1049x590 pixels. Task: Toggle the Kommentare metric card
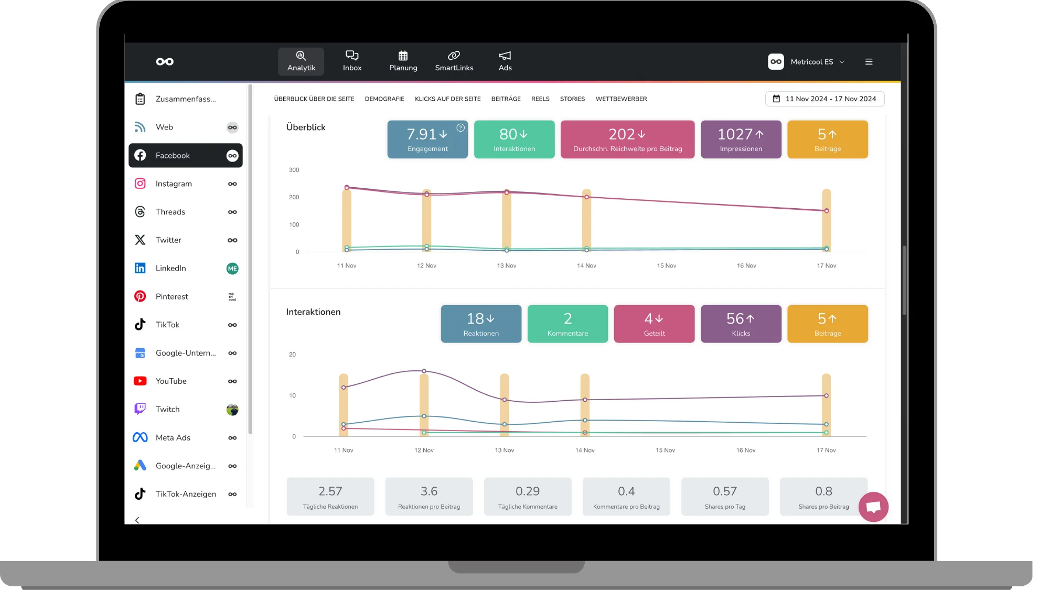point(567,324)
